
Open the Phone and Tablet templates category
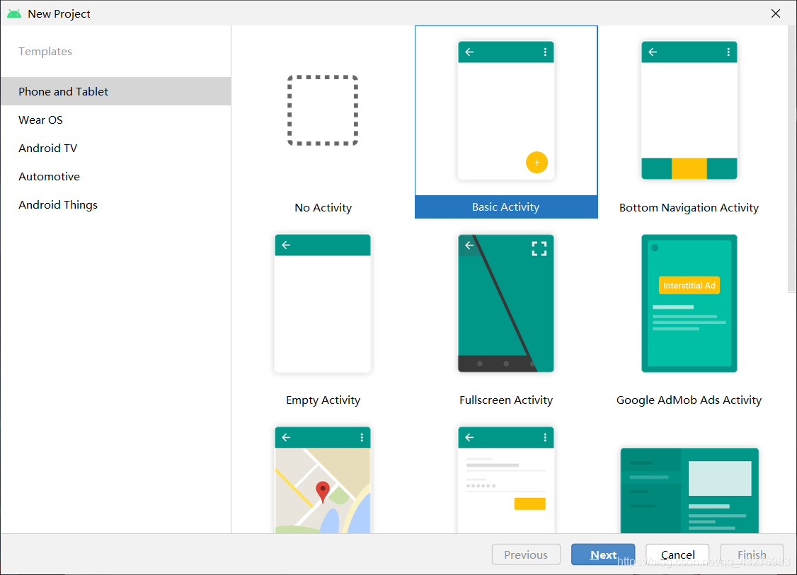tap(116, 91)
